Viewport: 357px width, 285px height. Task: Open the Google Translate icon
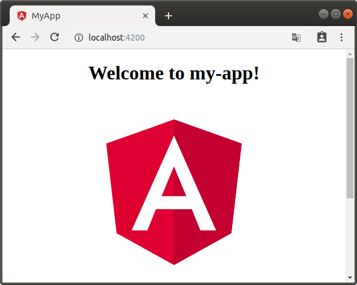[x=296, y=38]
